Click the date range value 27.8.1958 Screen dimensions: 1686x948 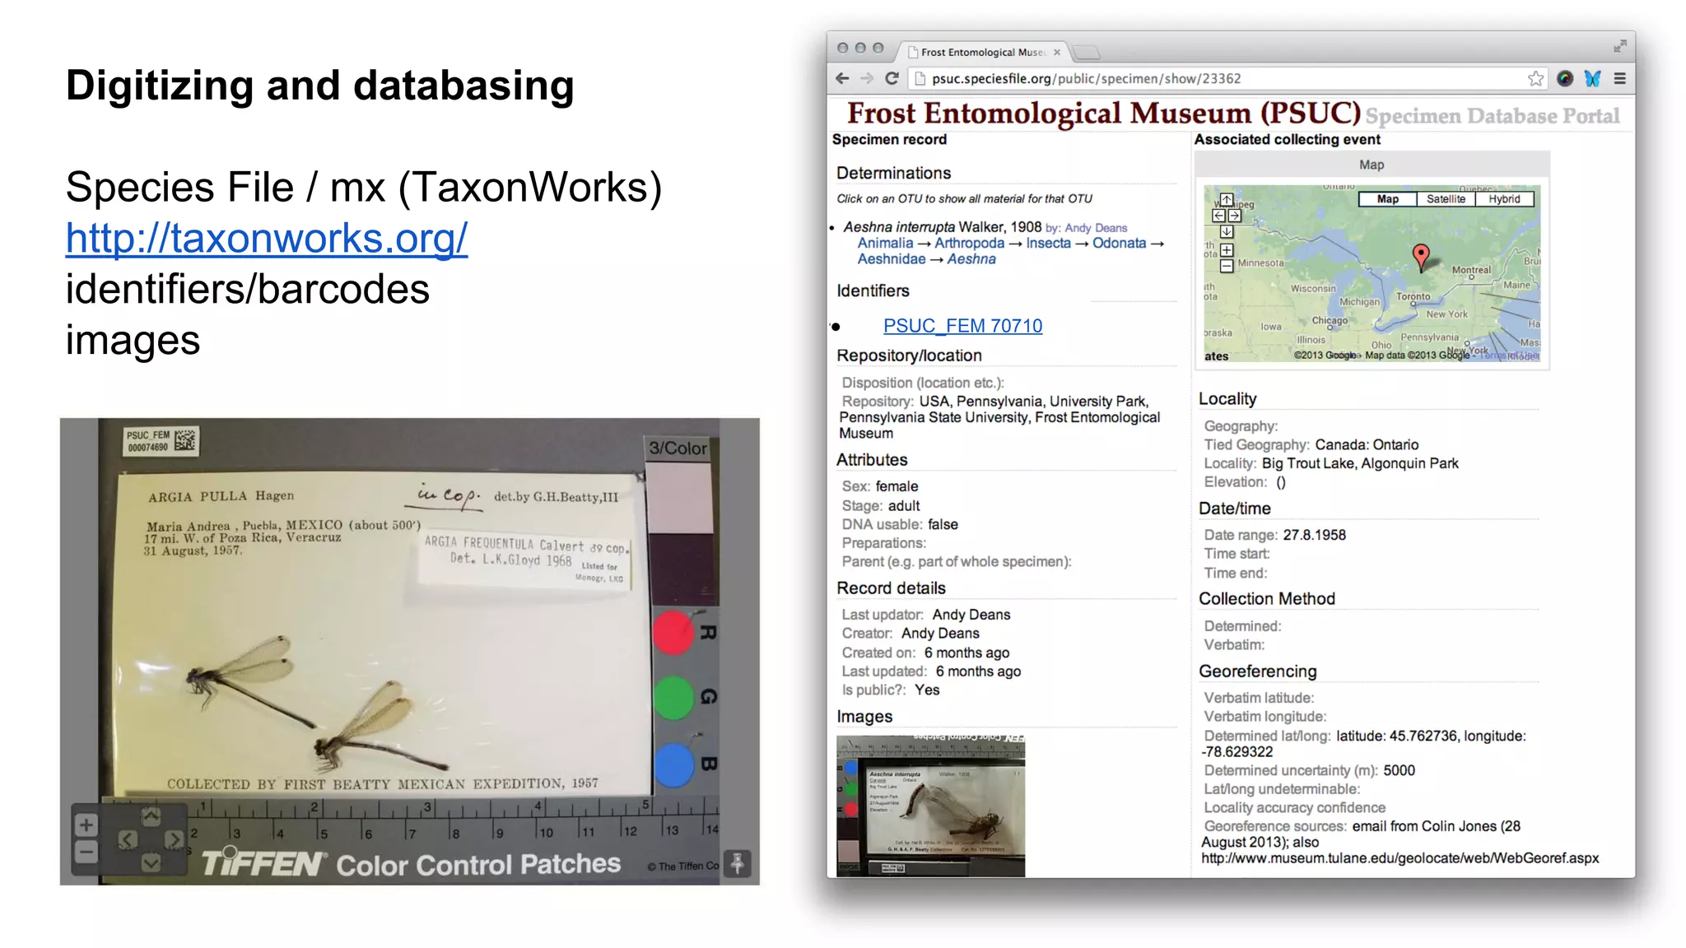click(x=1315, y=535)
